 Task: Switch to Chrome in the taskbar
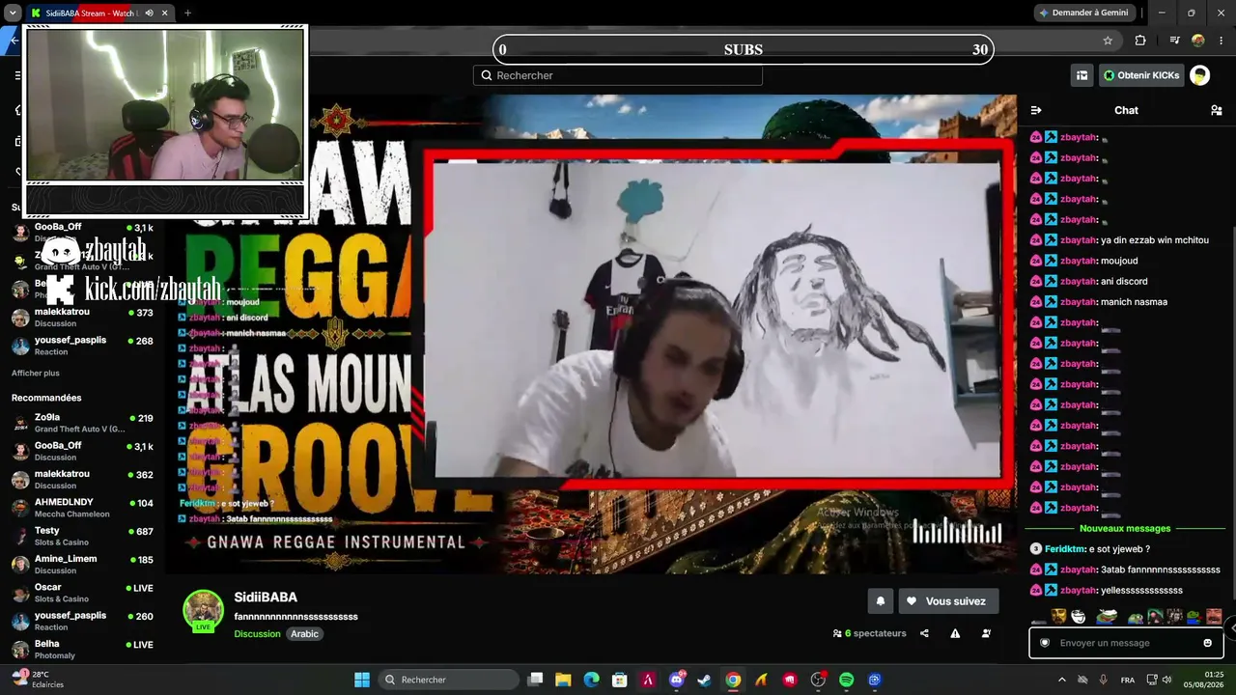click(x=733, y=680)
